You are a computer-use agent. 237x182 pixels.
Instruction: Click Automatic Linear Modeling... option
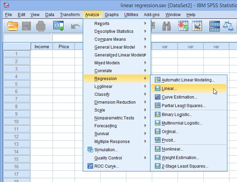[x=188, y=80]
